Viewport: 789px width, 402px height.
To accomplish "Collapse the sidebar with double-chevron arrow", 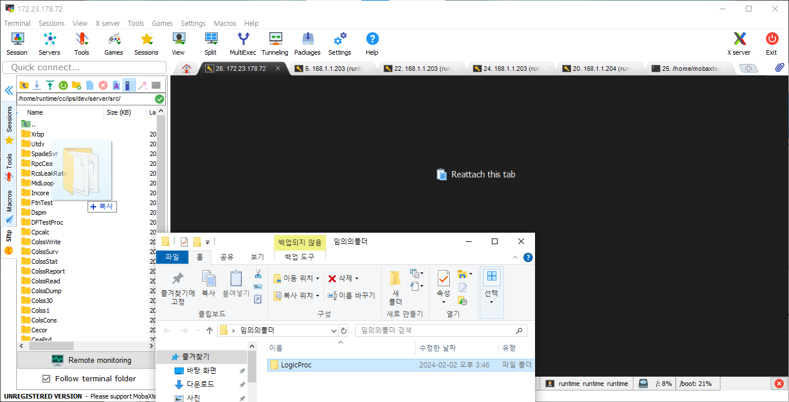I will click(x=9, y=90).
